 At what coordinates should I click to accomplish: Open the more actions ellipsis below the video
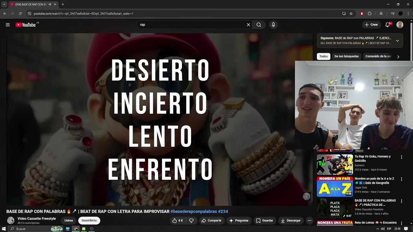(x=309, y=221)
